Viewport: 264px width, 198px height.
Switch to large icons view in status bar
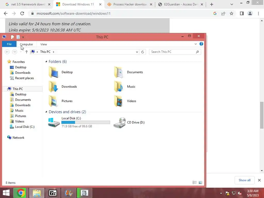click(200, 183)
